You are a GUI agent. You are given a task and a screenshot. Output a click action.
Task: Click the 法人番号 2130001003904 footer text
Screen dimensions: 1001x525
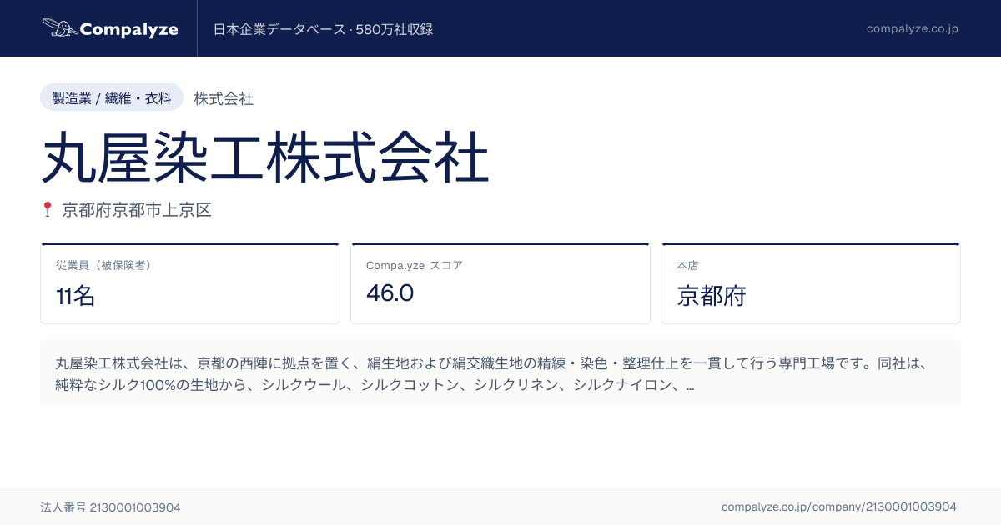pos(110,507)
